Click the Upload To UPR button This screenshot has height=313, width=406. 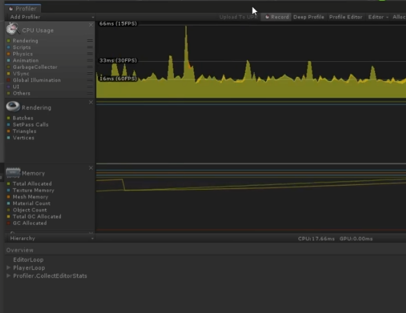238,17
